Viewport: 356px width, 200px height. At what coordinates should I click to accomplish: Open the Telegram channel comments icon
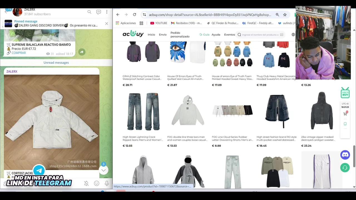point(98,12)
